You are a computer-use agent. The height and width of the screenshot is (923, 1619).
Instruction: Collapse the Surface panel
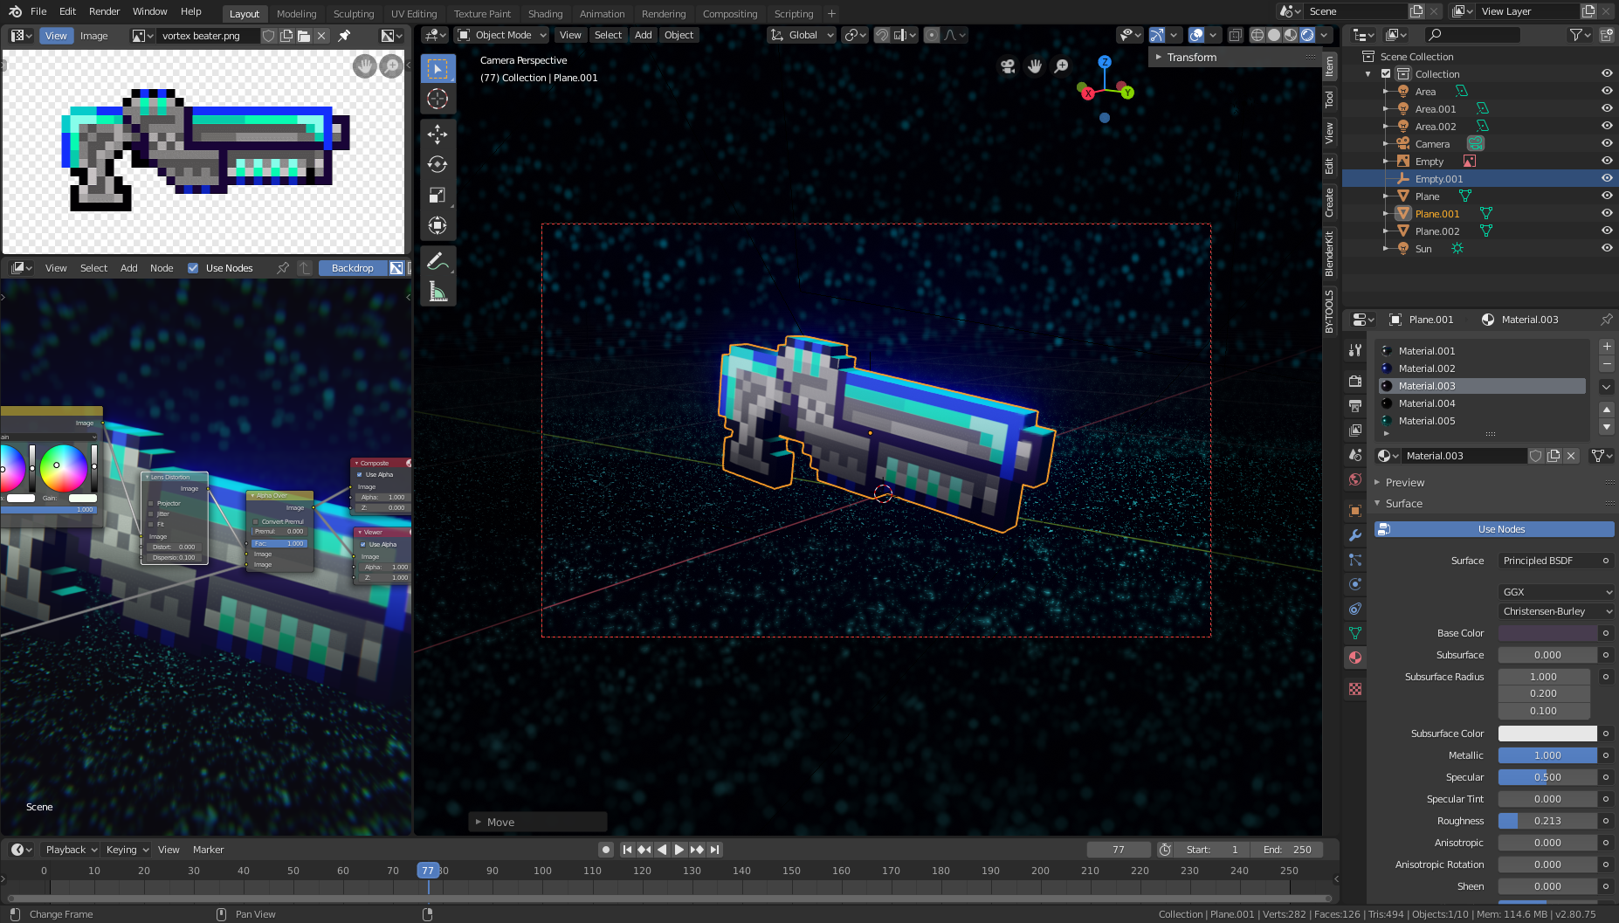point(1401,503)
